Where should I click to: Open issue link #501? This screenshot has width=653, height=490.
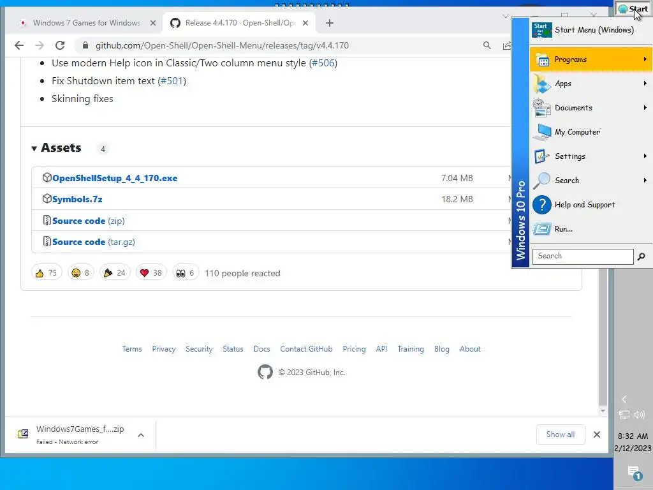coord(172,80)
